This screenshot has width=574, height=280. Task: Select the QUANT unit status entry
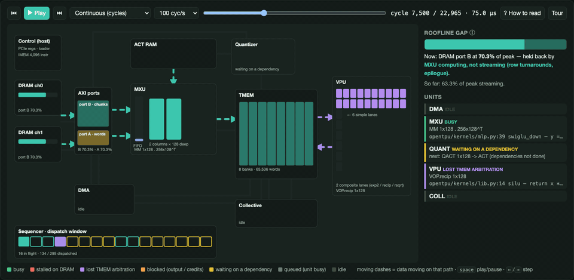pos(495,152)
